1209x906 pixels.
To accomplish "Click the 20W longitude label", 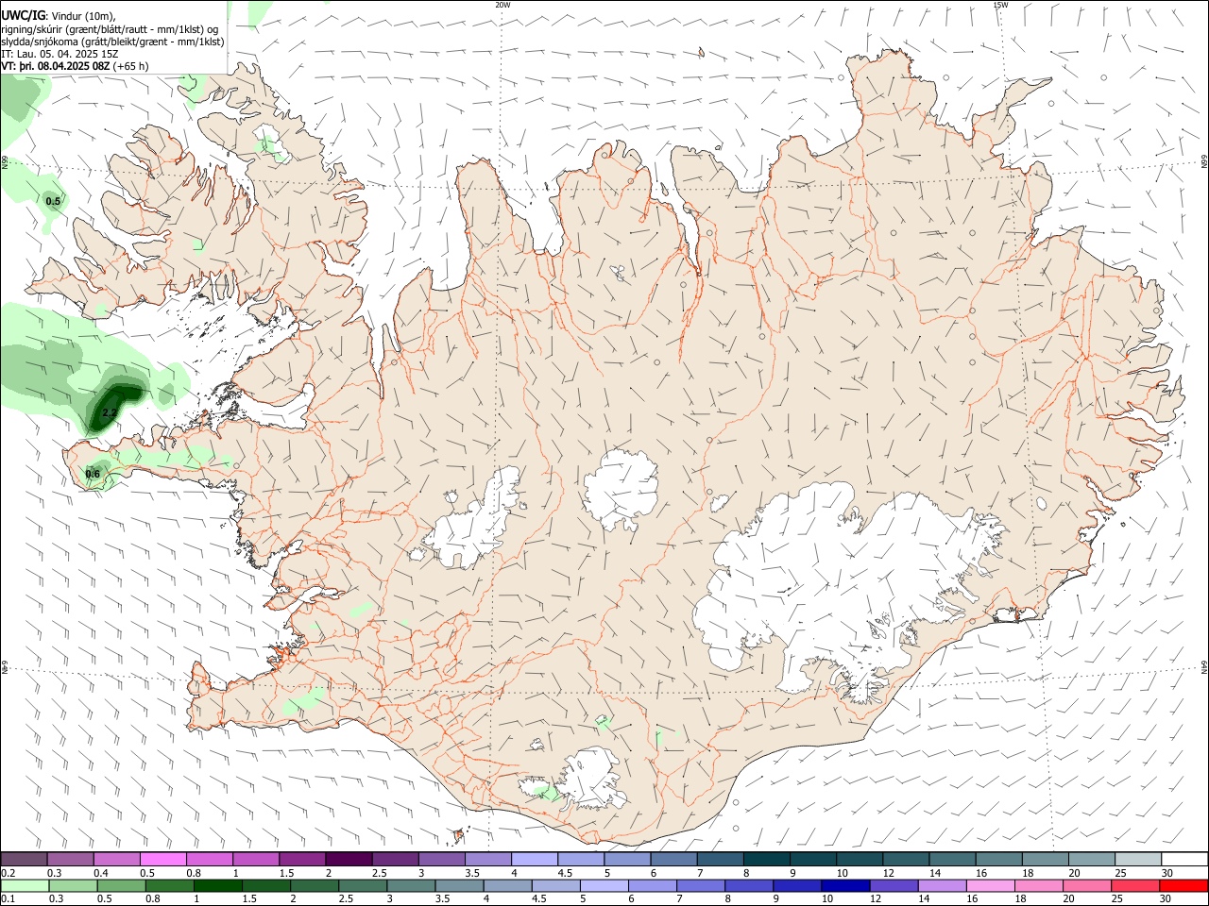I will [502, 5].
